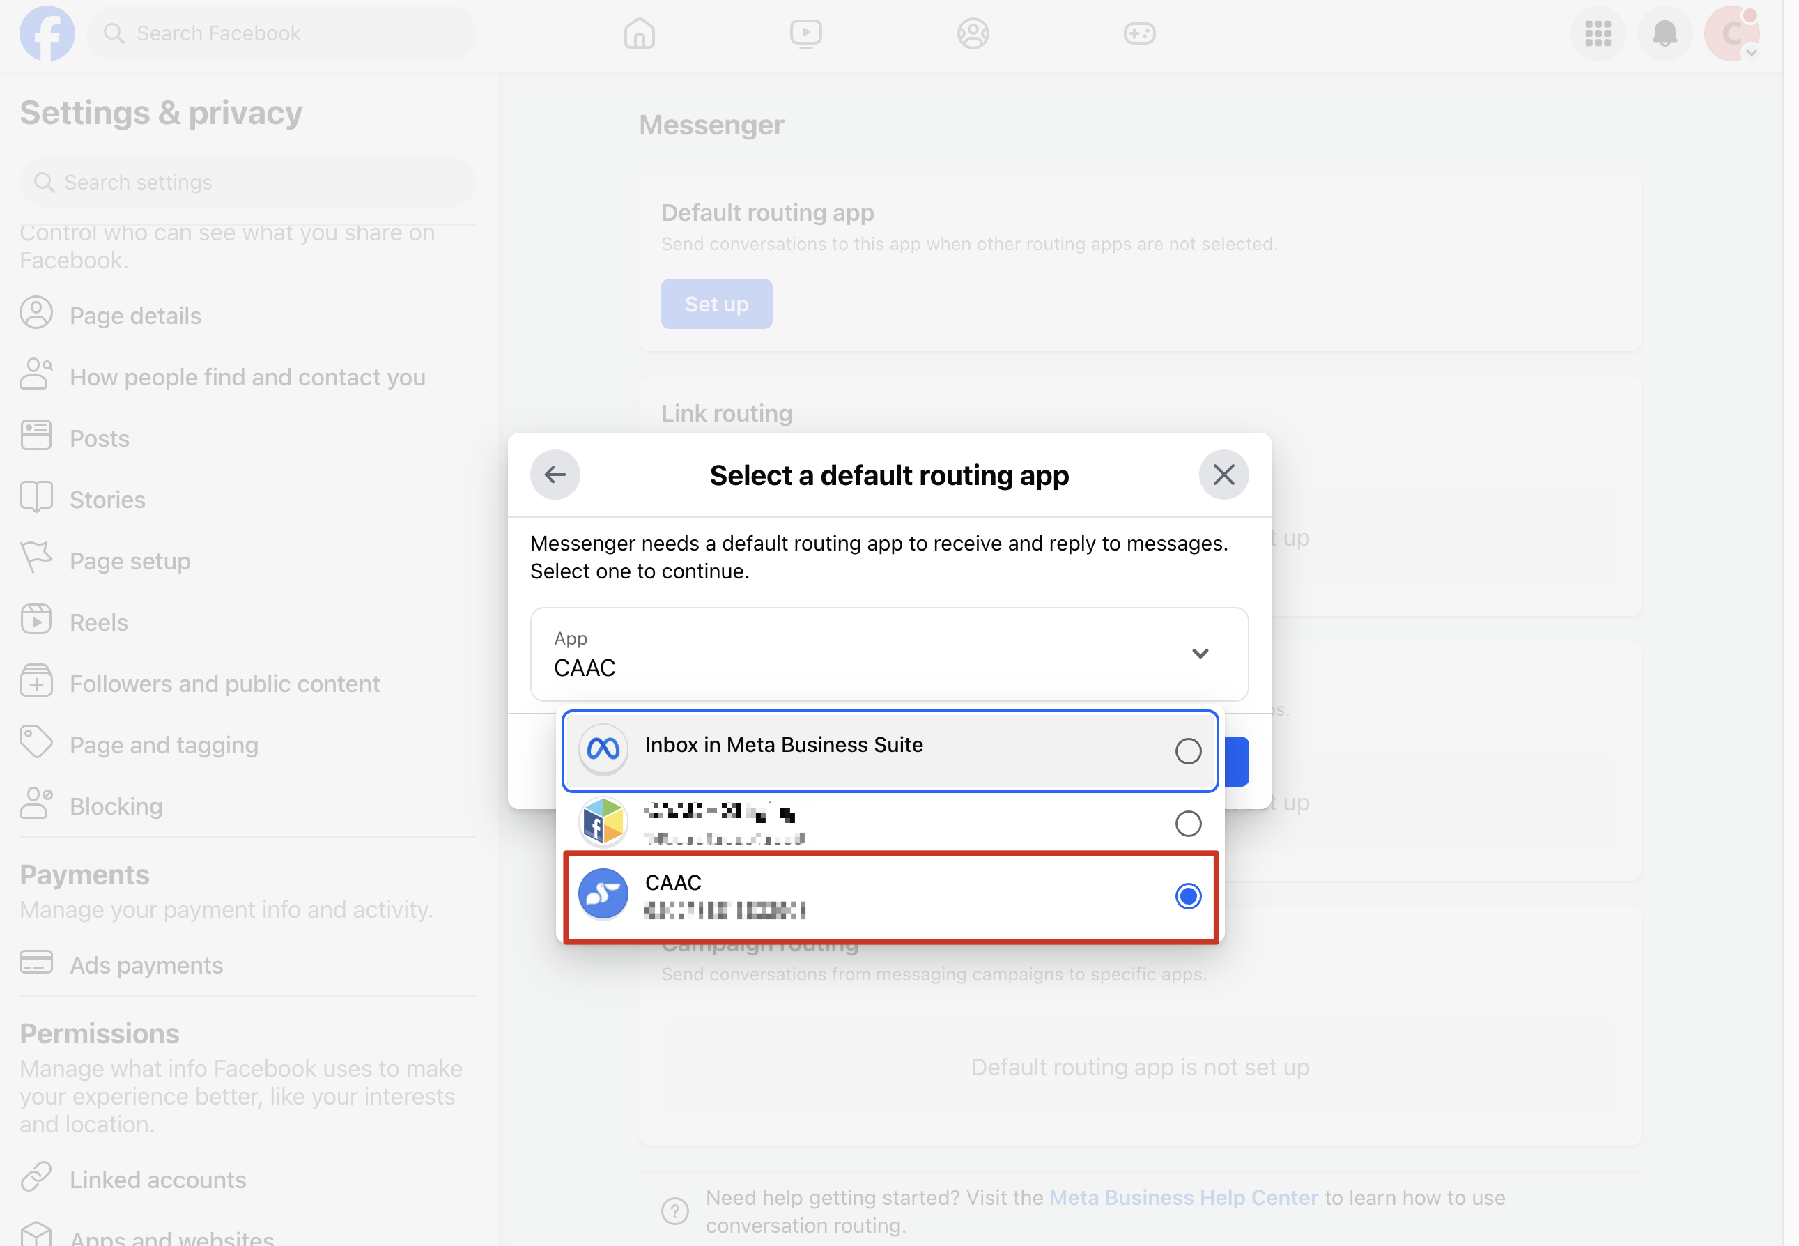Go to the Home feed icon

coord(639,33)
